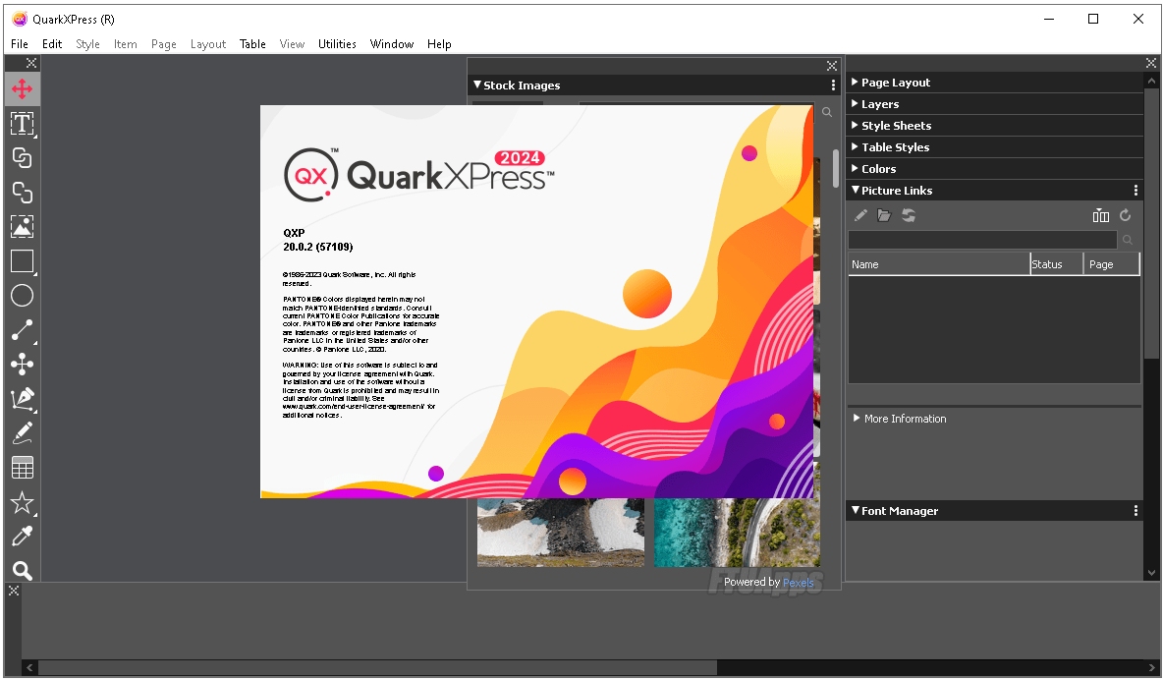Open the Stock Images panel options menu
Image resolution: width=1163 pixels, height=680 pixels.
click(833, 85)
